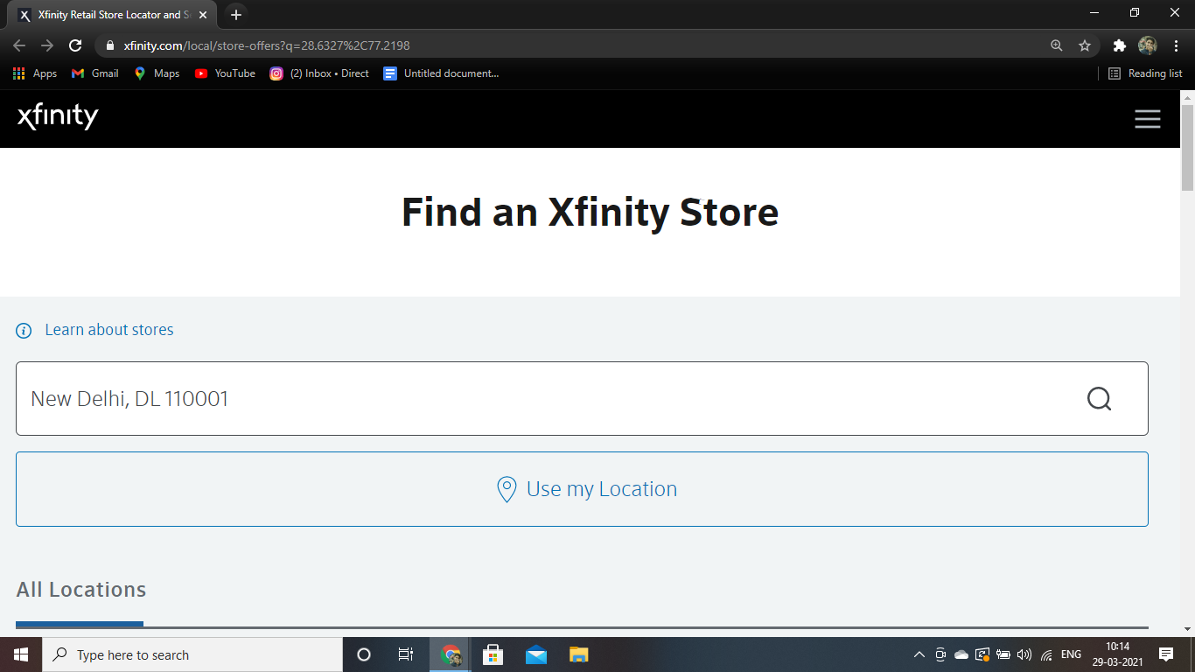Viewport: 1195px width, 672px height.
Task: Open the Windows notification center
Action: pyautogui.click(x=1166, y=654)
